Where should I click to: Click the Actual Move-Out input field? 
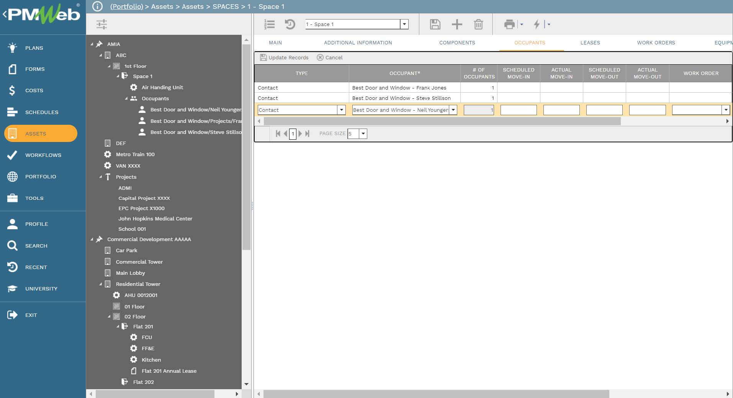[647, 110]
